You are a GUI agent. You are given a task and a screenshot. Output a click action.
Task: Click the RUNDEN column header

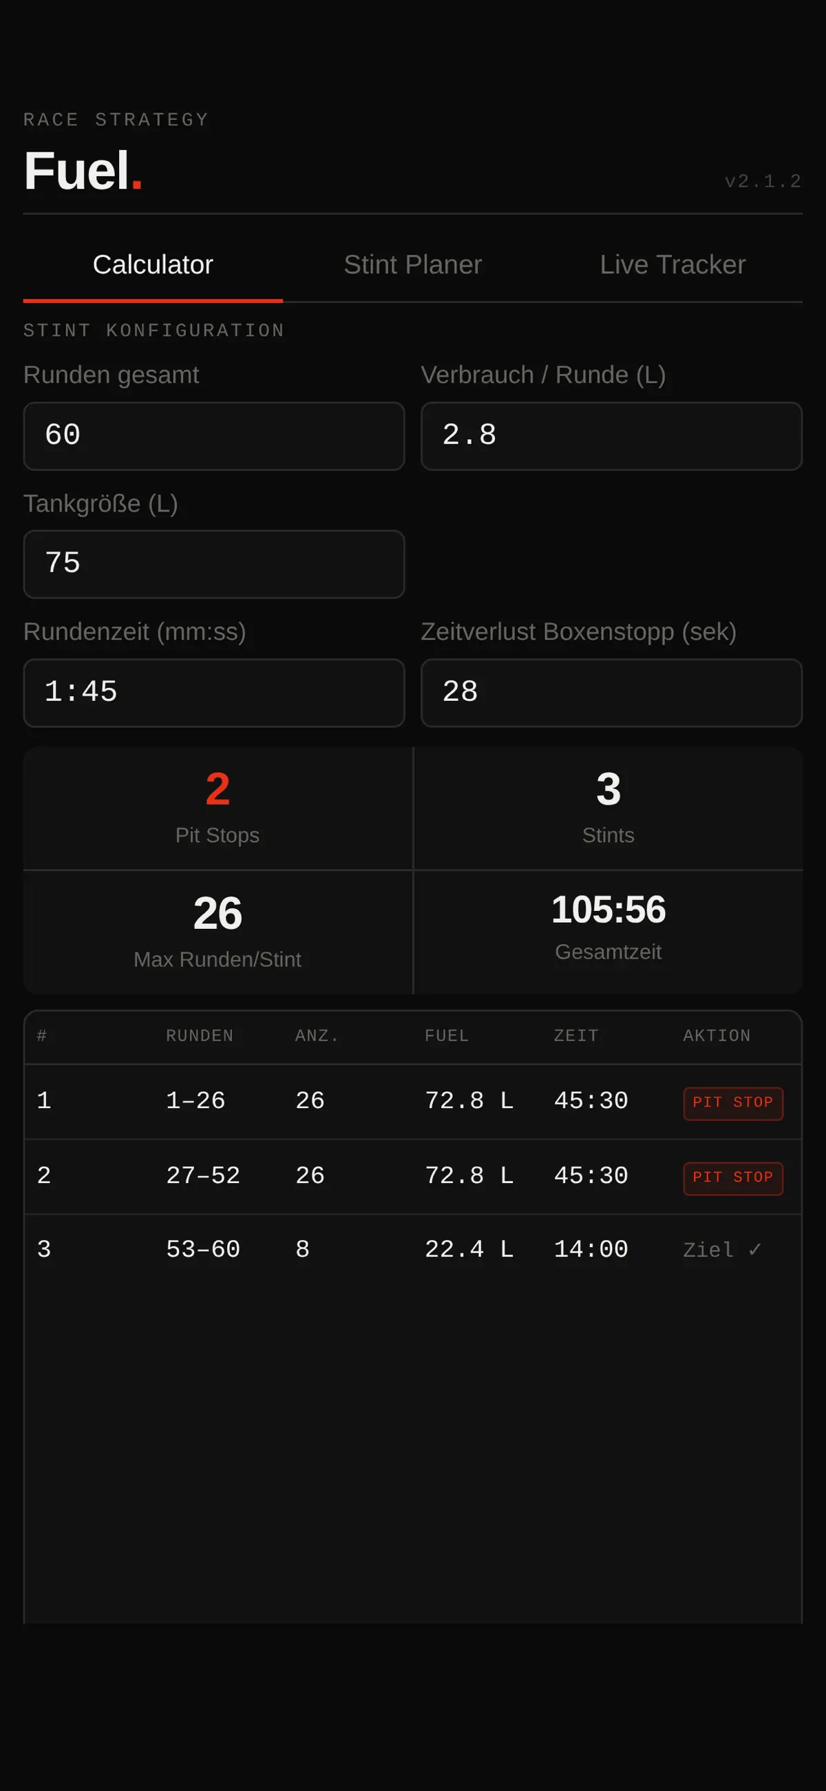(x=200, y=1035)
